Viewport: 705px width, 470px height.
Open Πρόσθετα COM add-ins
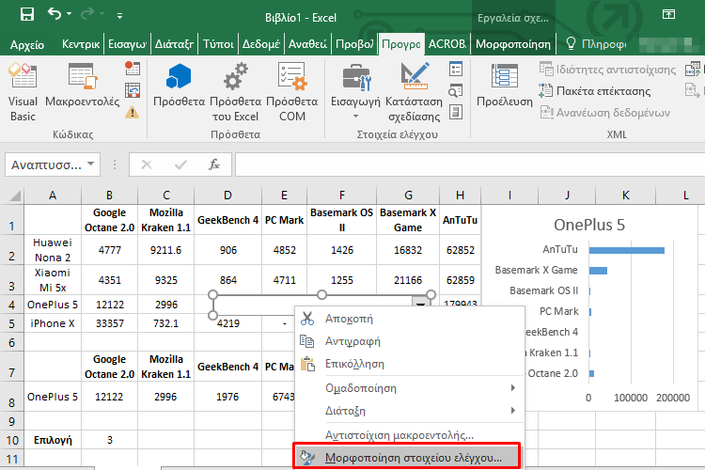tap(291, 92)
